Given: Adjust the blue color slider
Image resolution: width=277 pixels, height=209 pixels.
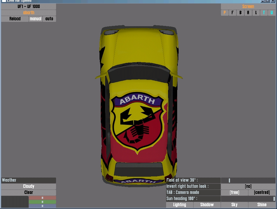Looking at the screenshot, I should 42,206.
